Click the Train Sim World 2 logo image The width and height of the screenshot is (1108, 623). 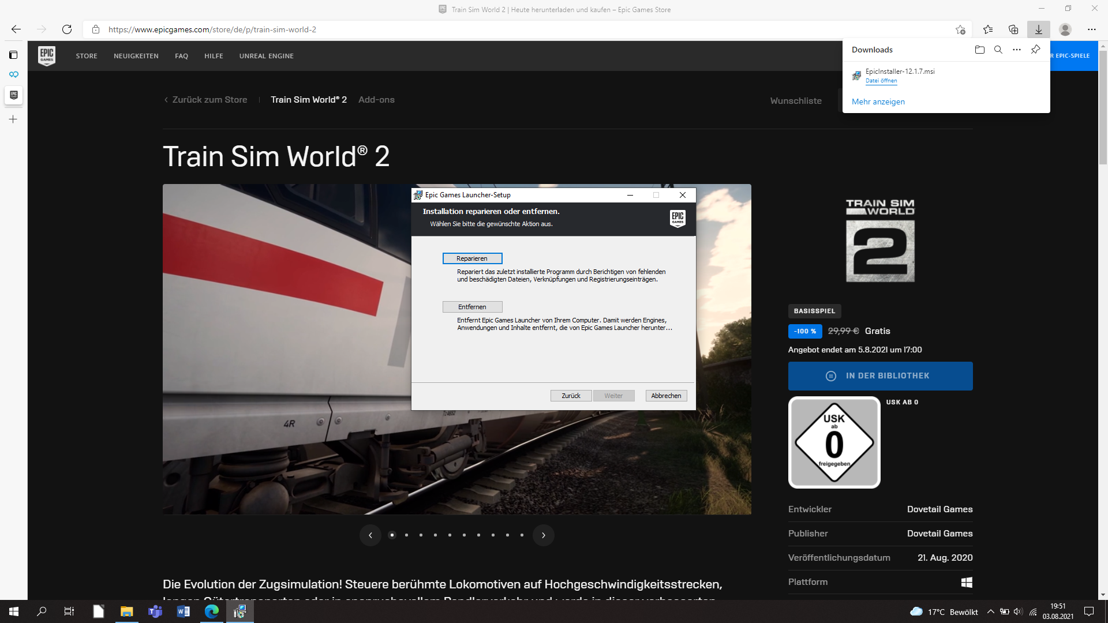[880, 241]
